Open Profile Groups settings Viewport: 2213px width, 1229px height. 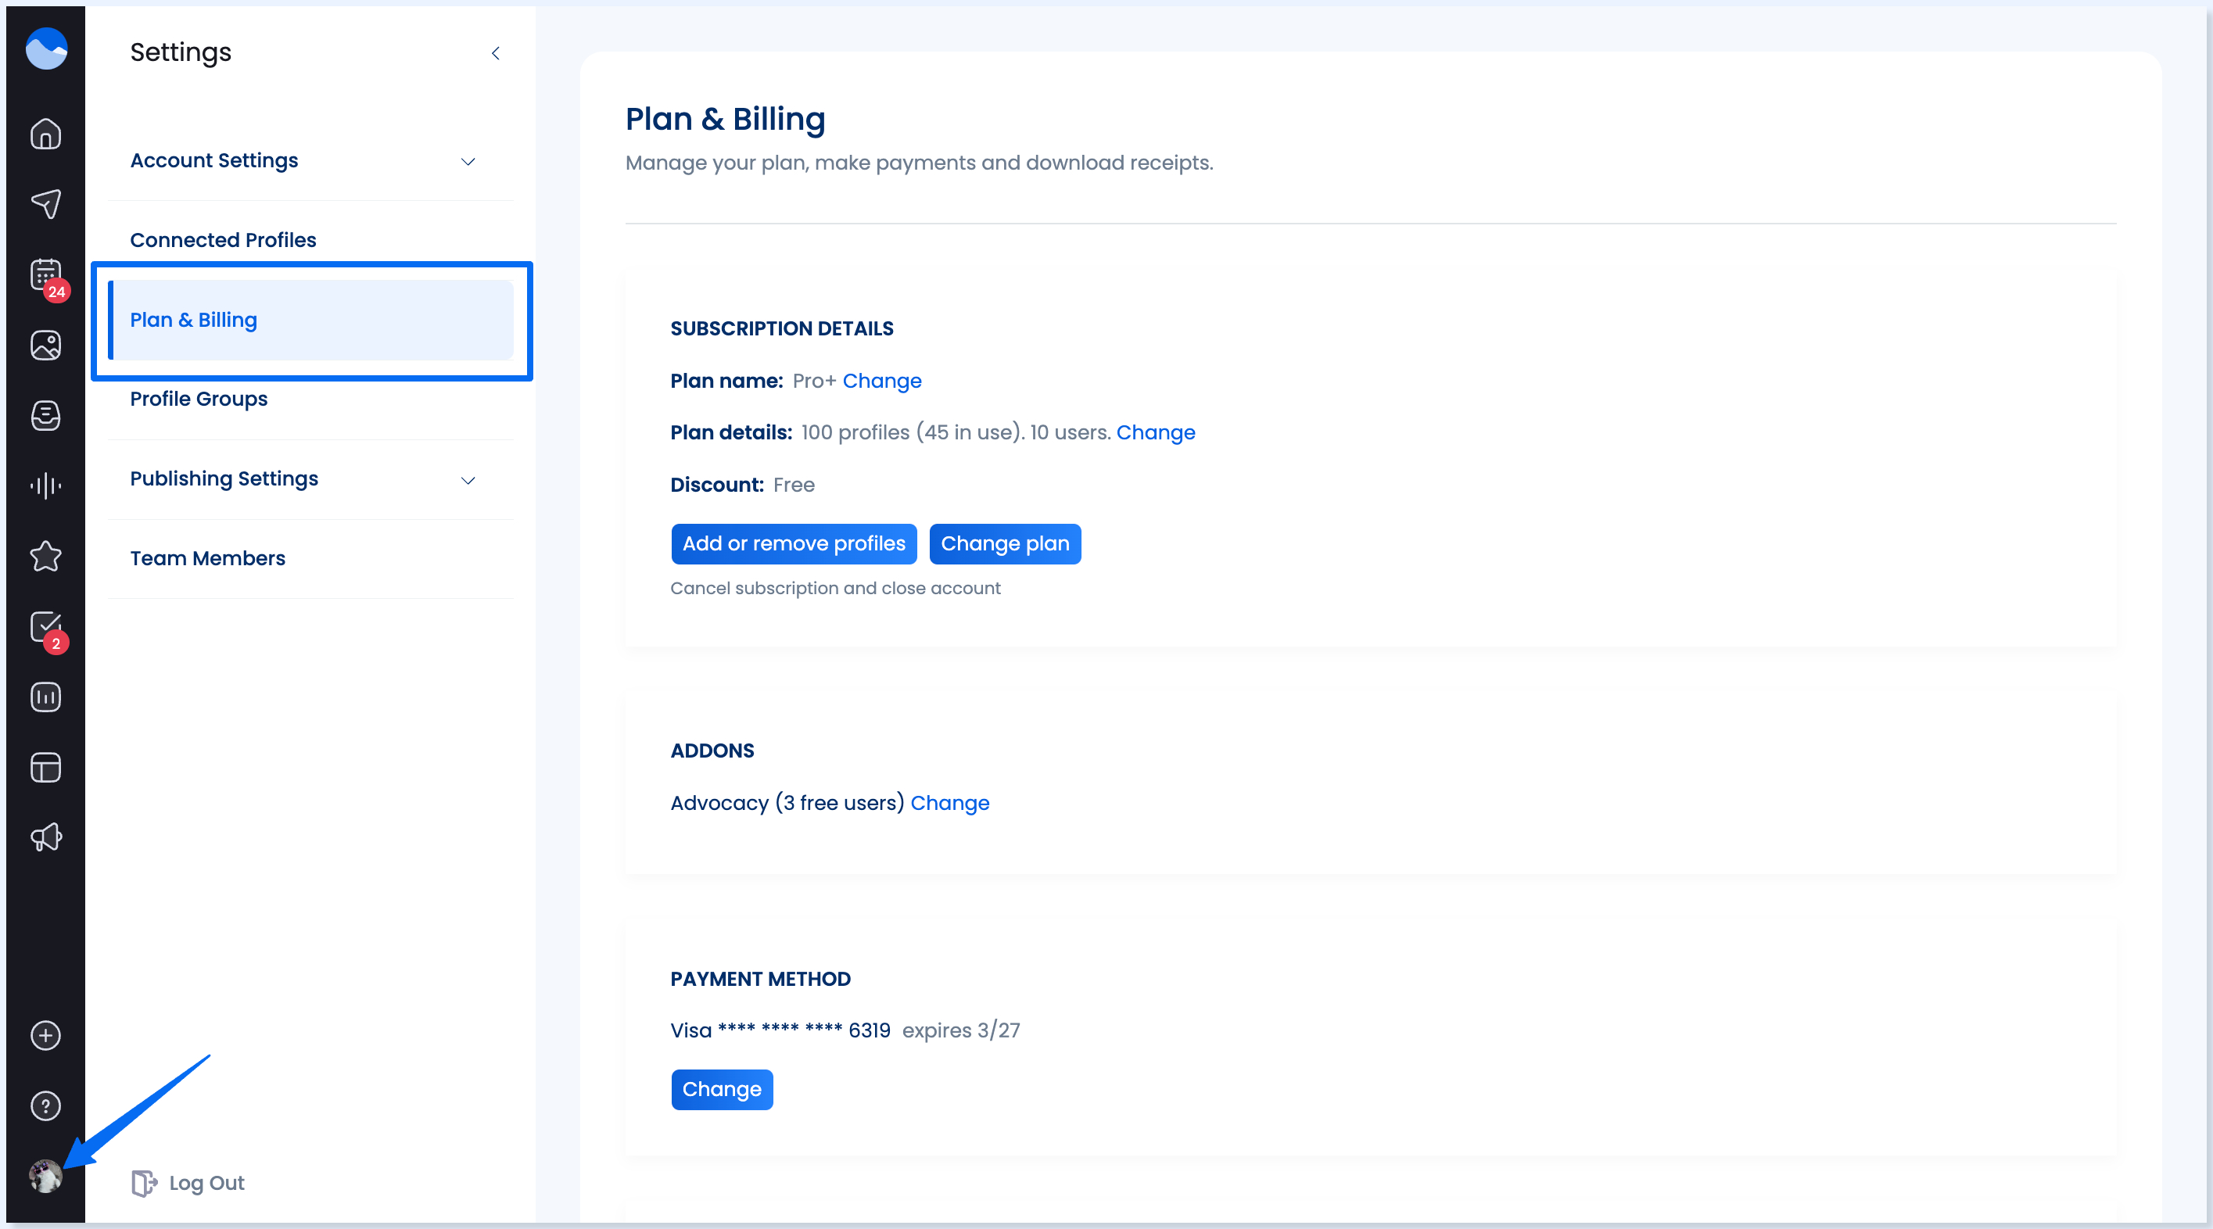(311, 400)
